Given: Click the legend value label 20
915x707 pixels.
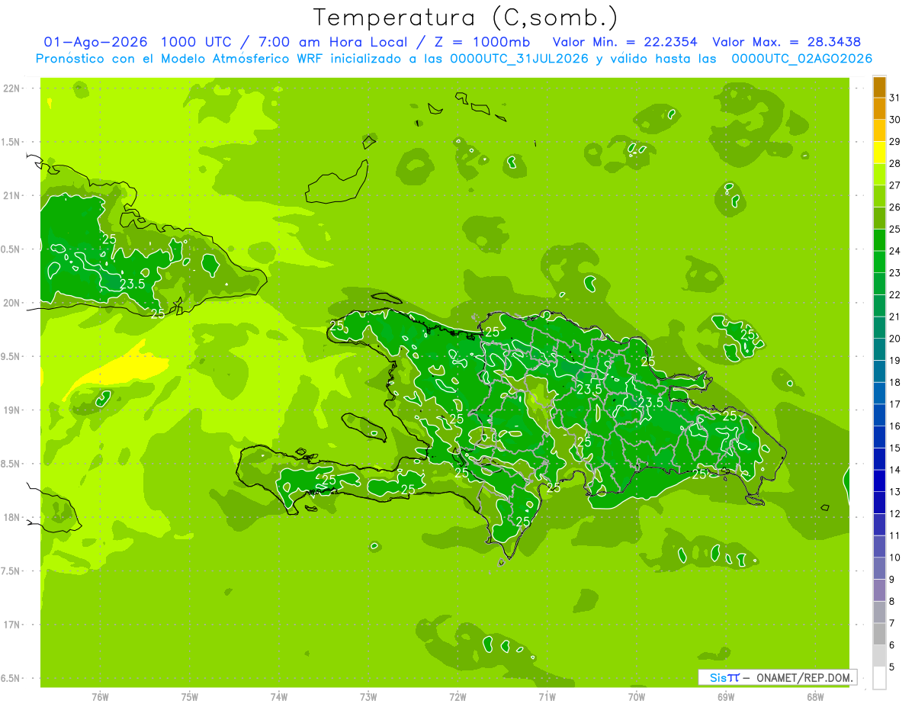Looking at the screenshot, I should click(895, 339).
